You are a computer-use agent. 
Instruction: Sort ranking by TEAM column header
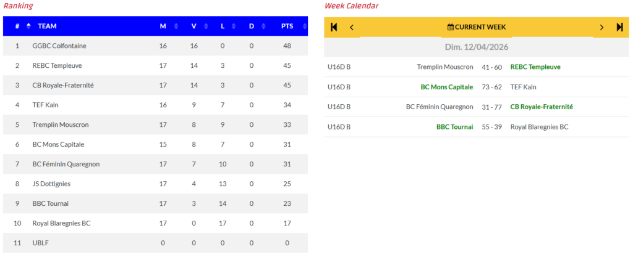pos(48,26)
